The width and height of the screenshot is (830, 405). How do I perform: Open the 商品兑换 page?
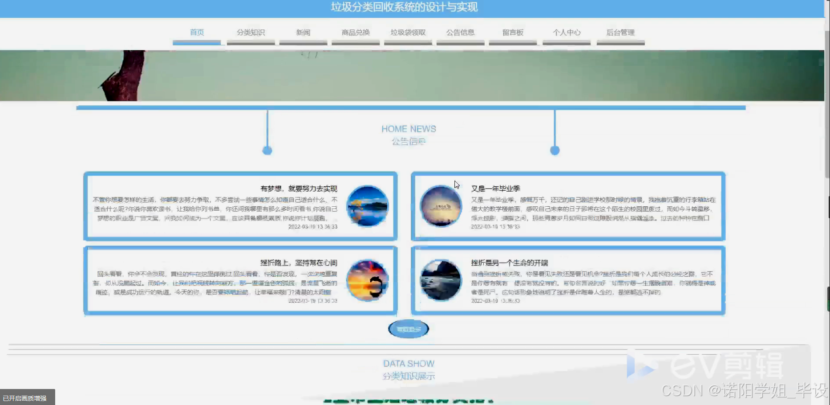click(355, 32)
